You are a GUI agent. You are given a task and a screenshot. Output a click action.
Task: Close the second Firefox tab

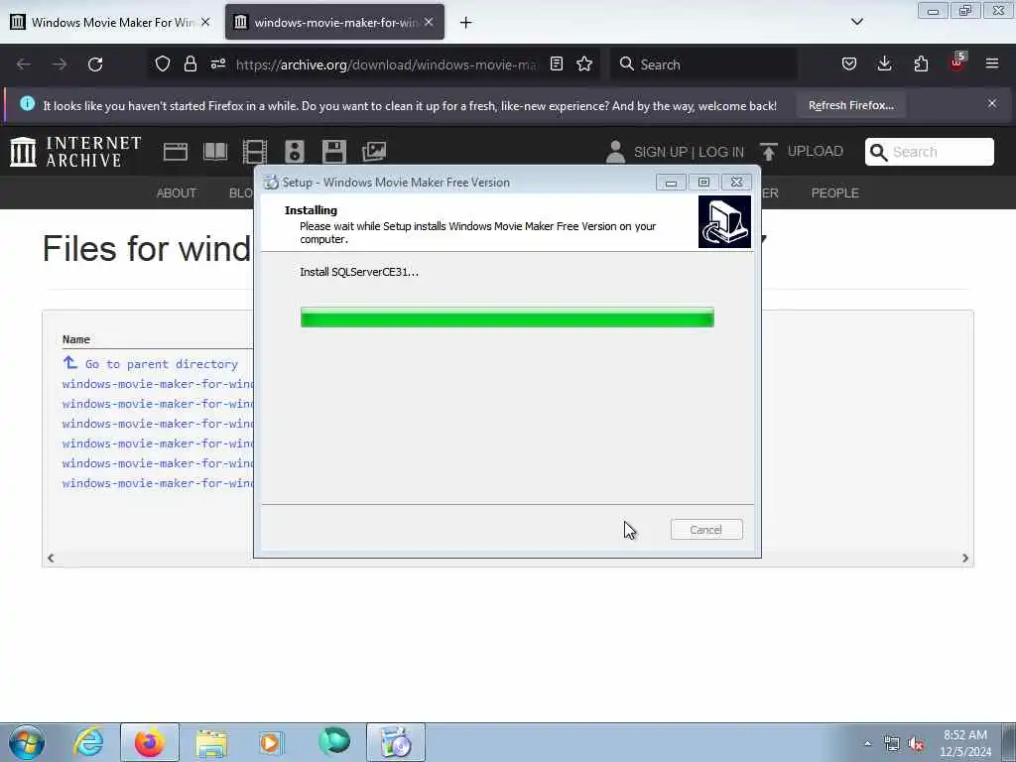pos(429,22)
